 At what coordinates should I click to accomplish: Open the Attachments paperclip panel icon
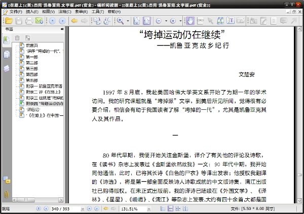pyautogui.click(x=7, y=194)
